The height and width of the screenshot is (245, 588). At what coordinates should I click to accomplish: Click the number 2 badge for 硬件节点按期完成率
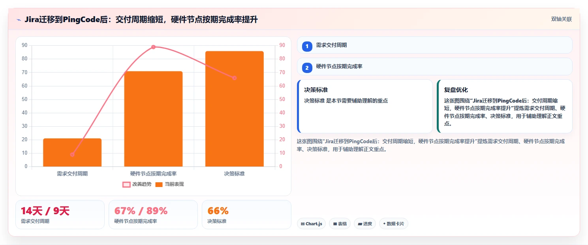pyautogui.click(x=307, y=67)
